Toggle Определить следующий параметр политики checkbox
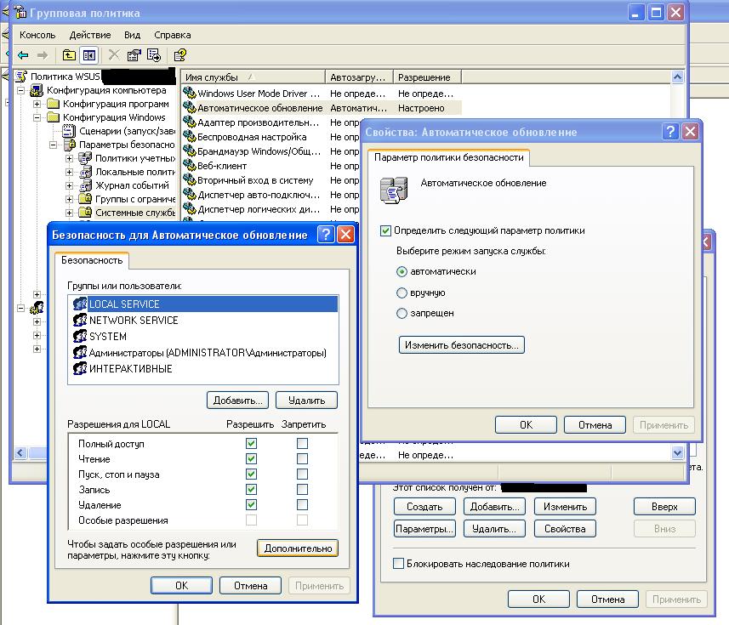This screenshot has height=625, width=729. [x=385, y=230]
